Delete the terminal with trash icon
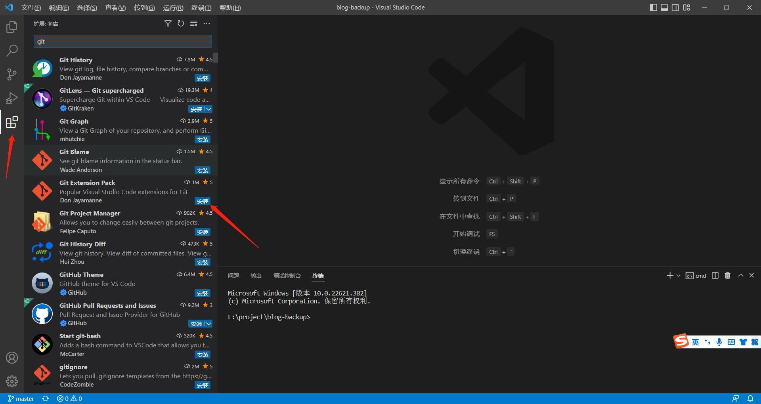The height and width of the screenshot is (404, 761). point(727,276)
